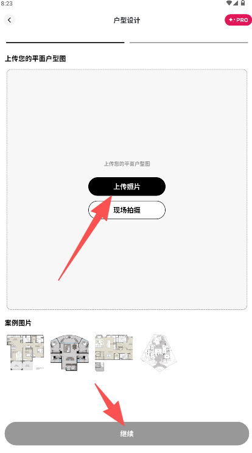Tap the 户型设计 page title
Image resolution: width=252 pixels, height=453 pixels.
click(127, 20)
